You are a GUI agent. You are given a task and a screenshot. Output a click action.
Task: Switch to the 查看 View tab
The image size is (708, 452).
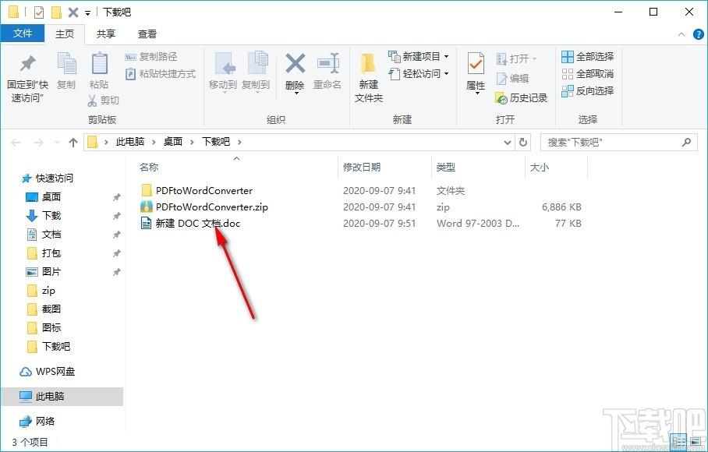147,34
